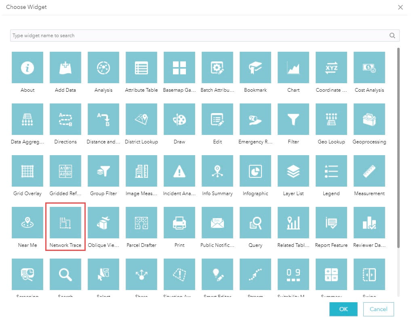The height and width of the screenshot is (322, 411).
Task: Select the Grid Overlay widget
Action: 27,171
